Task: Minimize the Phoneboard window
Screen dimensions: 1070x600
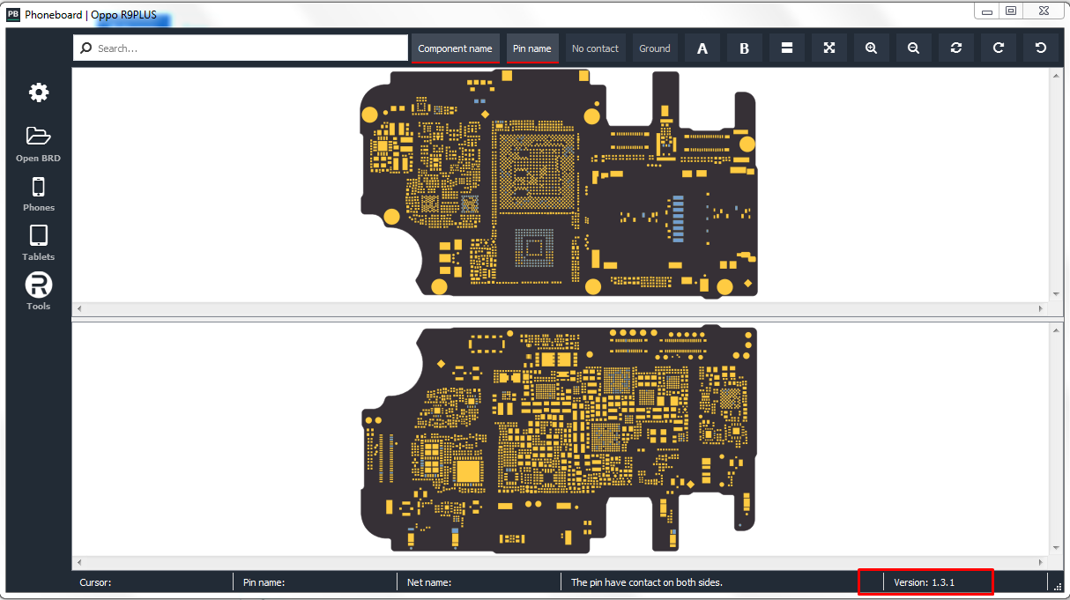Action: pos(987,11)
